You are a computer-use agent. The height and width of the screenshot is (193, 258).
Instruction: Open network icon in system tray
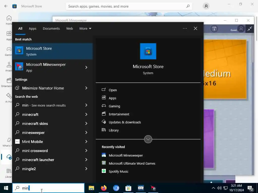pyautogui.click(x=225, y=188)
